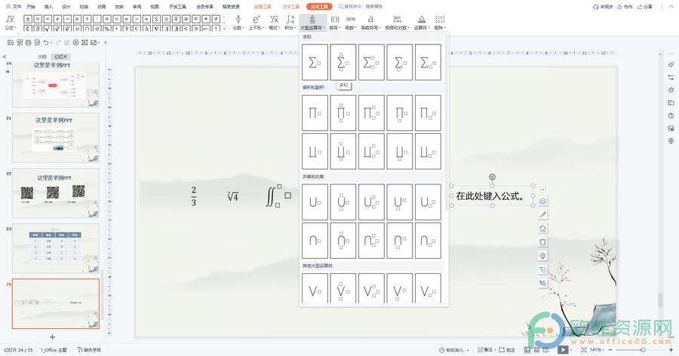Insert the less-than-or-equal ≤ symbol
Image resolution: width=679 pixels, height=356 pixels.
156,19
